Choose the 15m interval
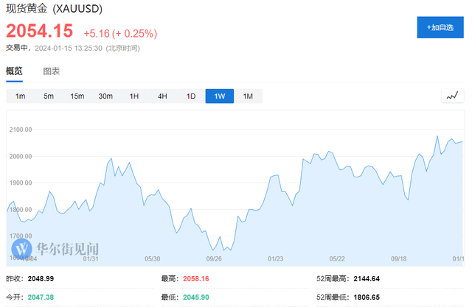 tap(77, 96)
